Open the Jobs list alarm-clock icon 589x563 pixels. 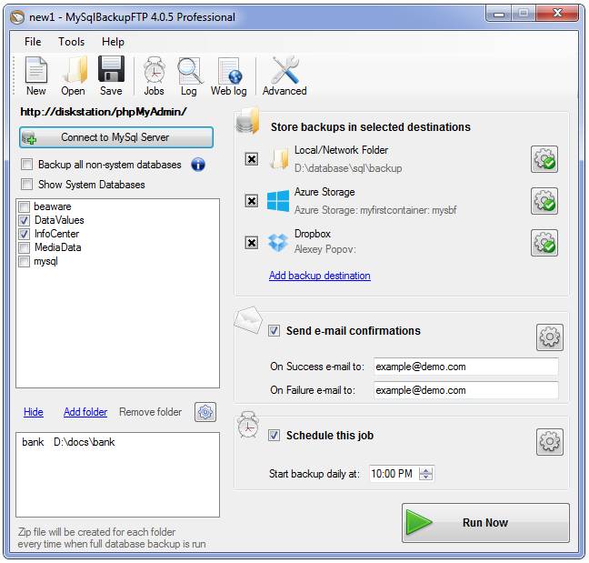(x=154, y=75)
